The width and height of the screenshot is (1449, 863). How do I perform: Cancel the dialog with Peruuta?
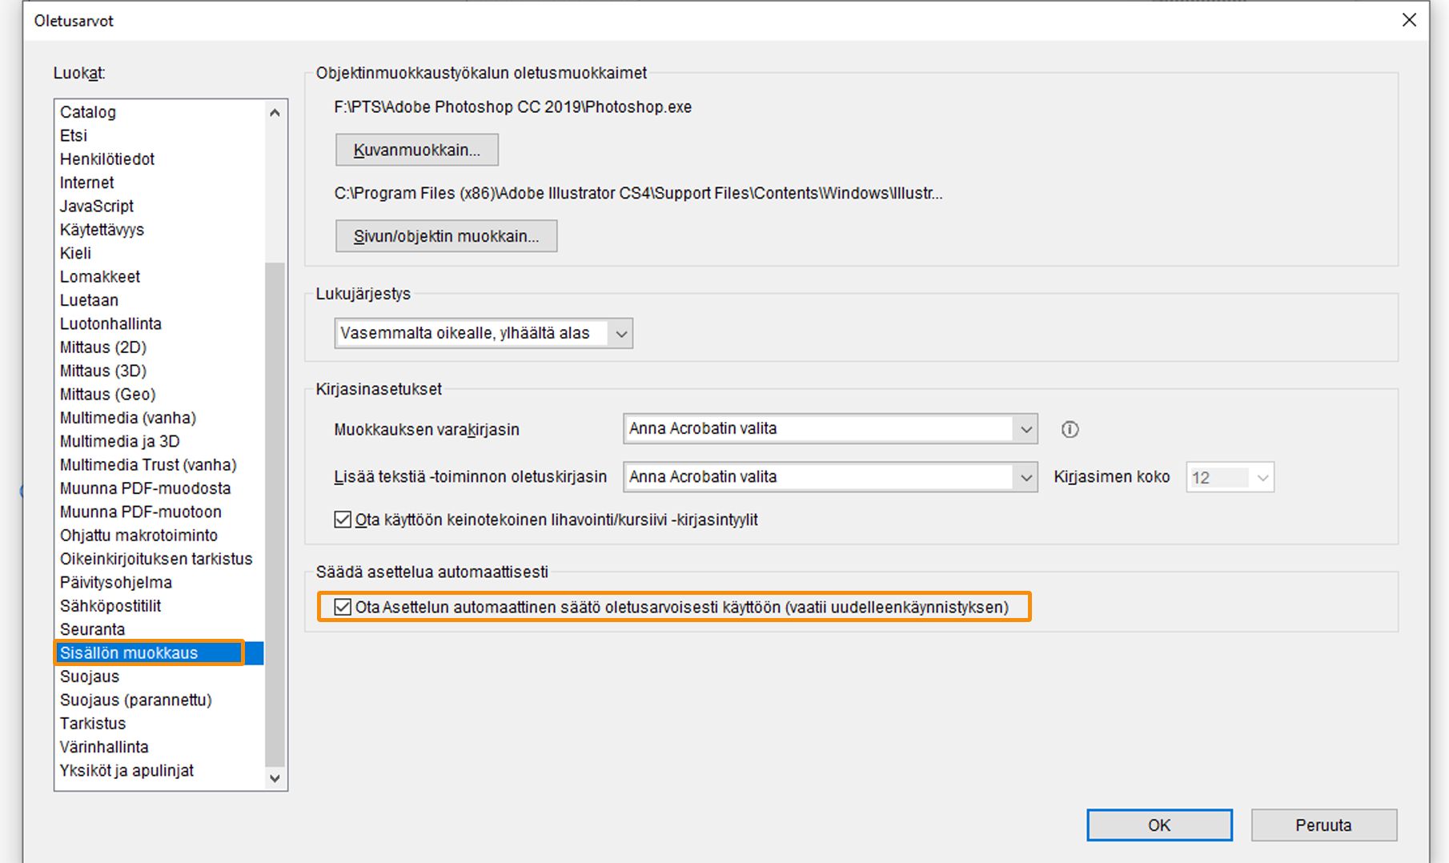coord(1324,825)
